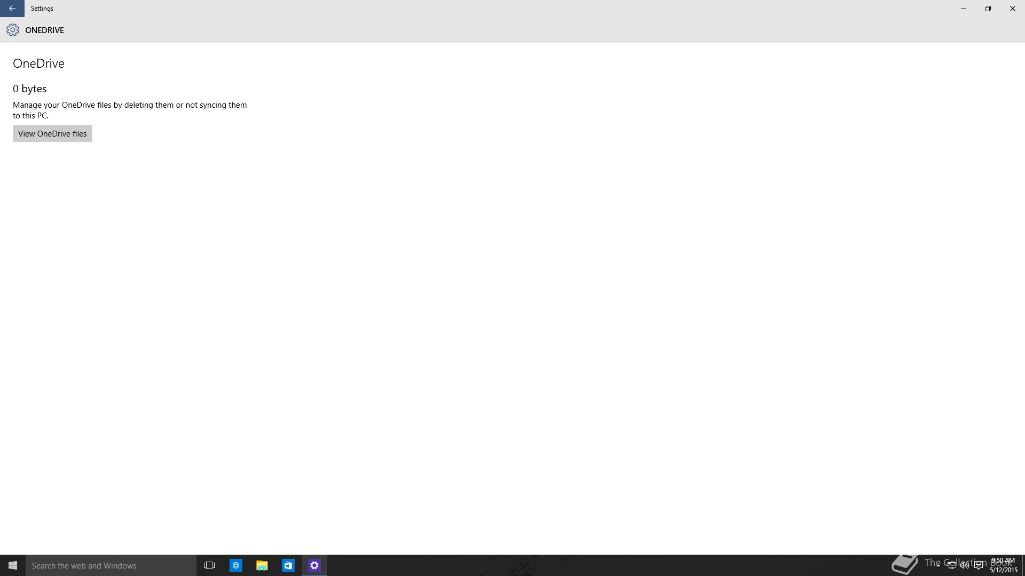Click the OneDrive settings gear icon
1025x576 pixels.
click(x=13, y=30)
